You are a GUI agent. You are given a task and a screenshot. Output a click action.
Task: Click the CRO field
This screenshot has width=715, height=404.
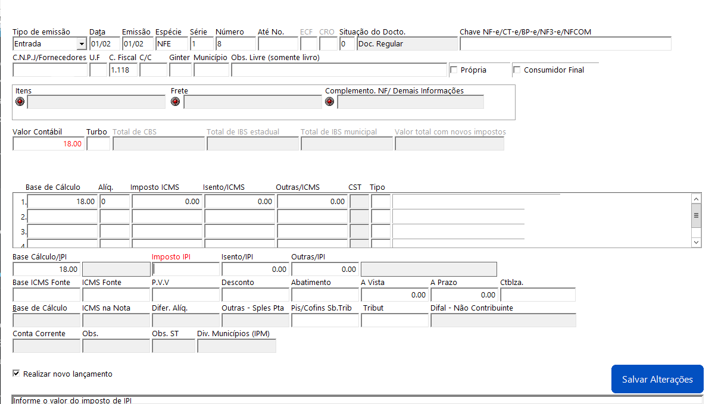coord(328,43)
